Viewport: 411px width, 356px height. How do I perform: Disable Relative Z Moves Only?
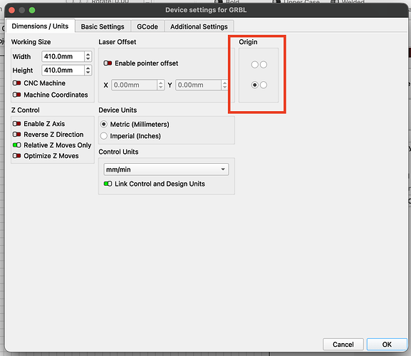coord(17,145)
